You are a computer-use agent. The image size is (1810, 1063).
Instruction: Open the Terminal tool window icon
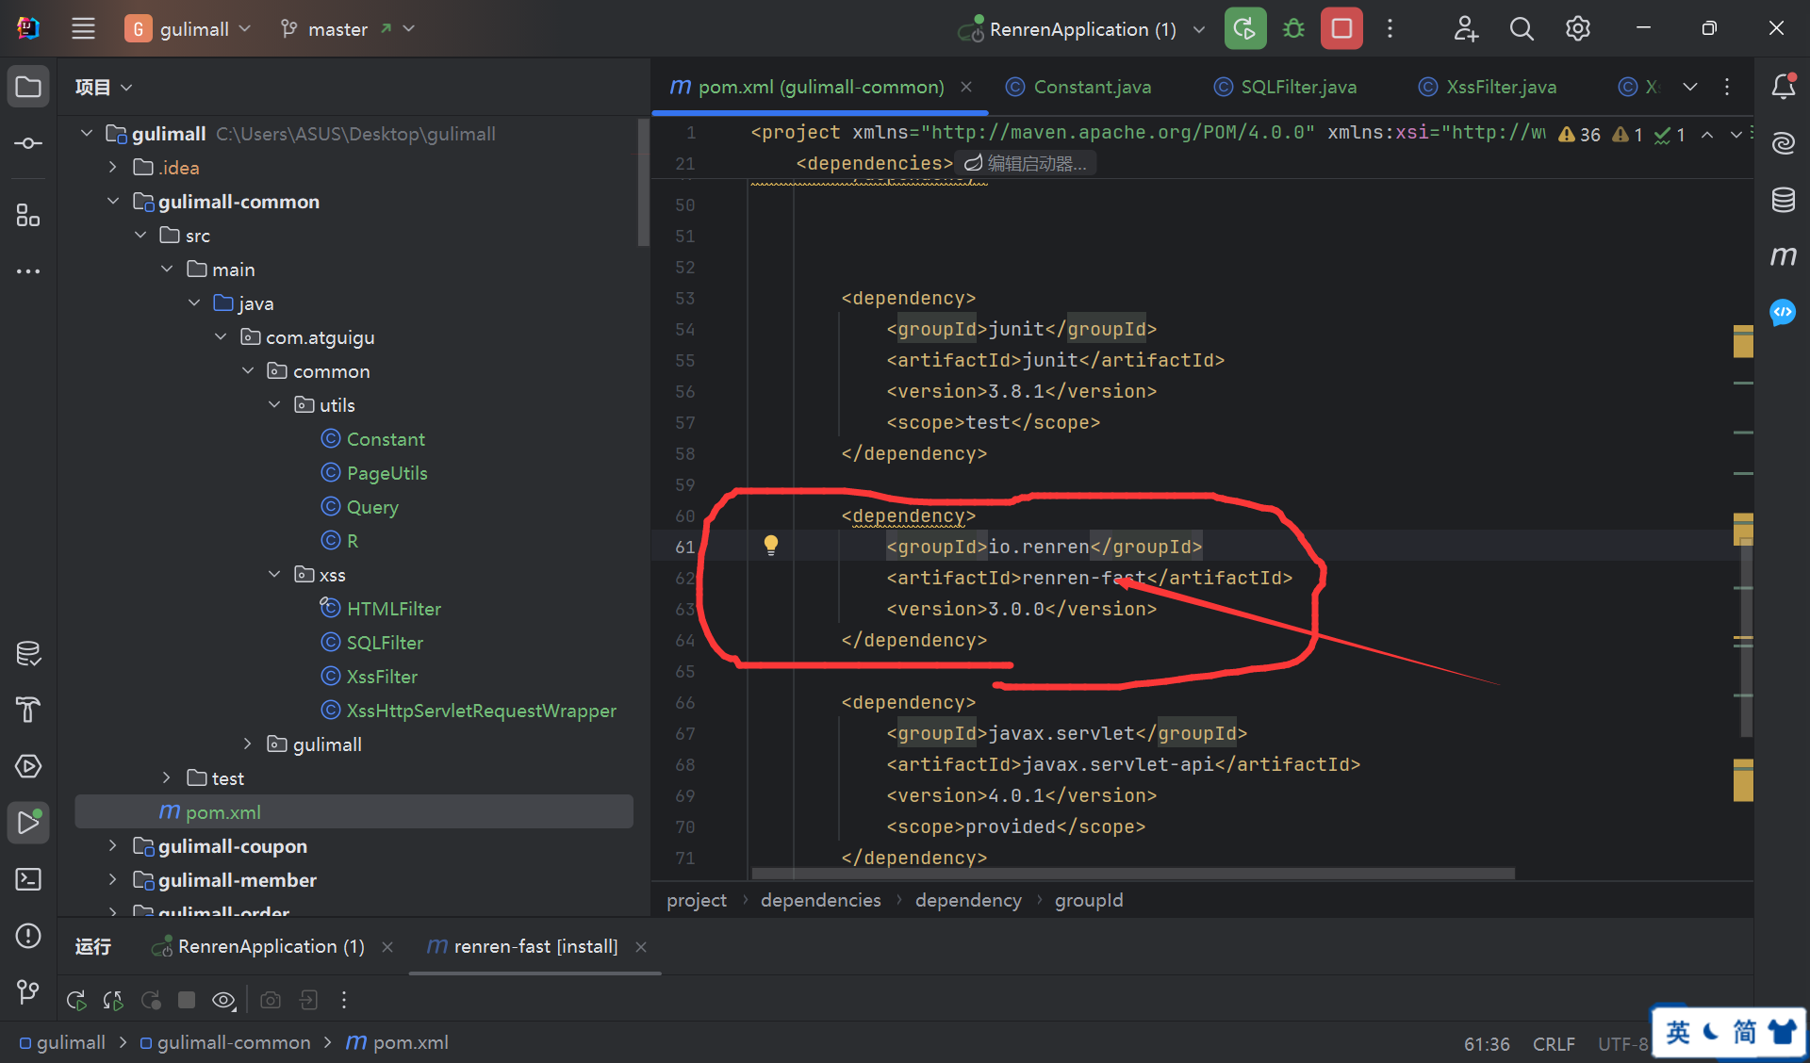pyautogui.click(x=28, y=879)
